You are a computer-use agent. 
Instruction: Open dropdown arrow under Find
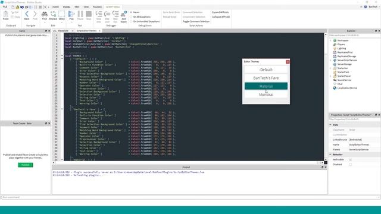(45, 23)
